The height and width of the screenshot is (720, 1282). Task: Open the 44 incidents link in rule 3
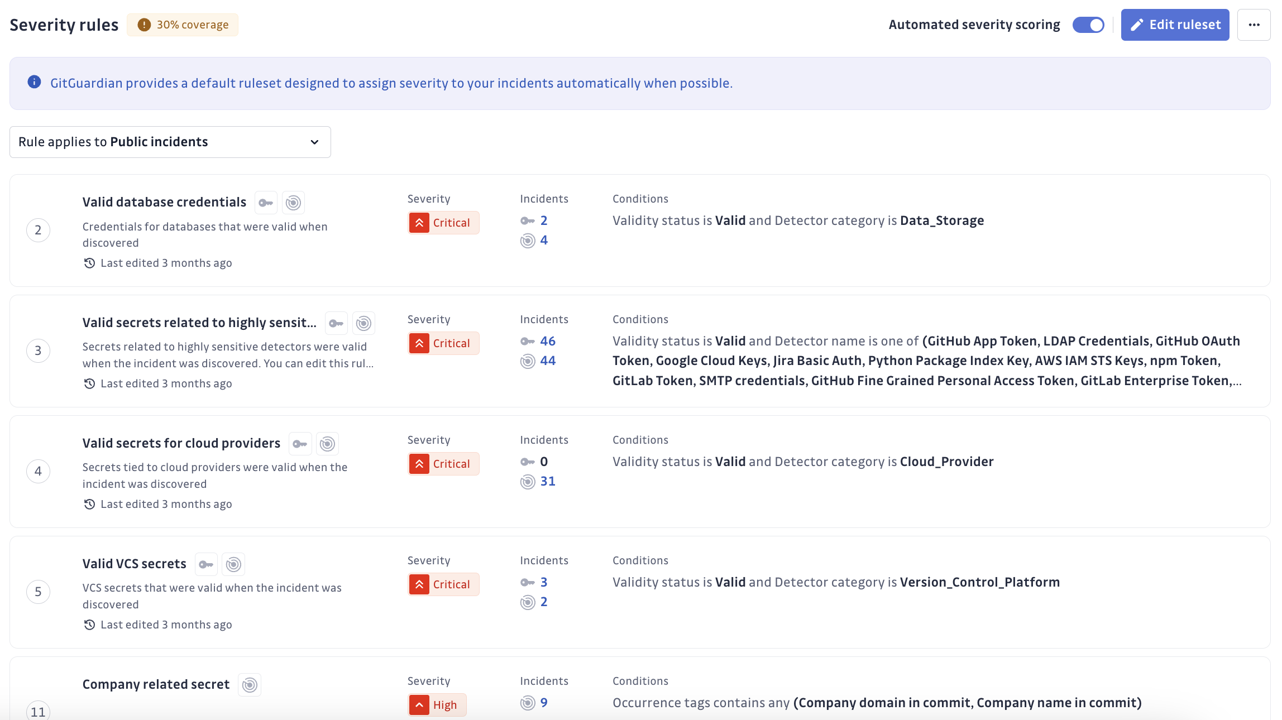pyautogui.click(x=548, y=361)
